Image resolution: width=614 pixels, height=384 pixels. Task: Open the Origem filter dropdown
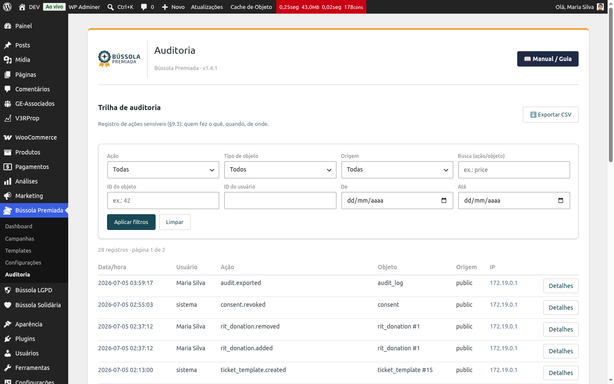pos(397,170)
